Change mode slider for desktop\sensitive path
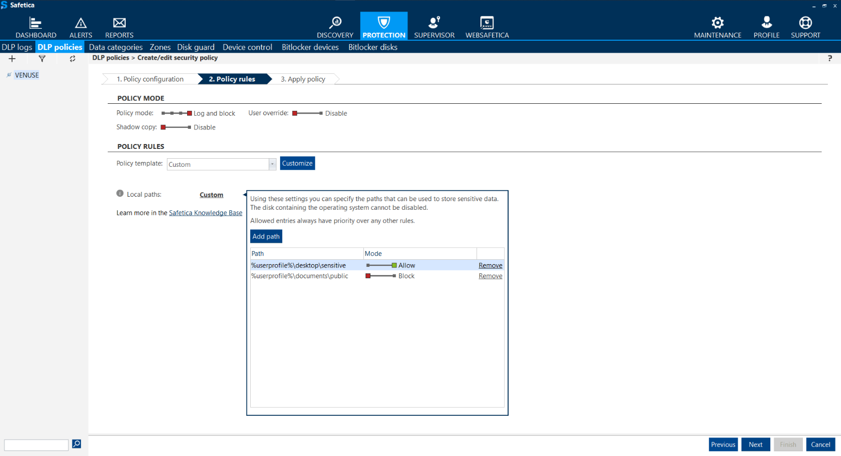Image resolution: width=841 pixels, height=456 pixels. (381, 265)
